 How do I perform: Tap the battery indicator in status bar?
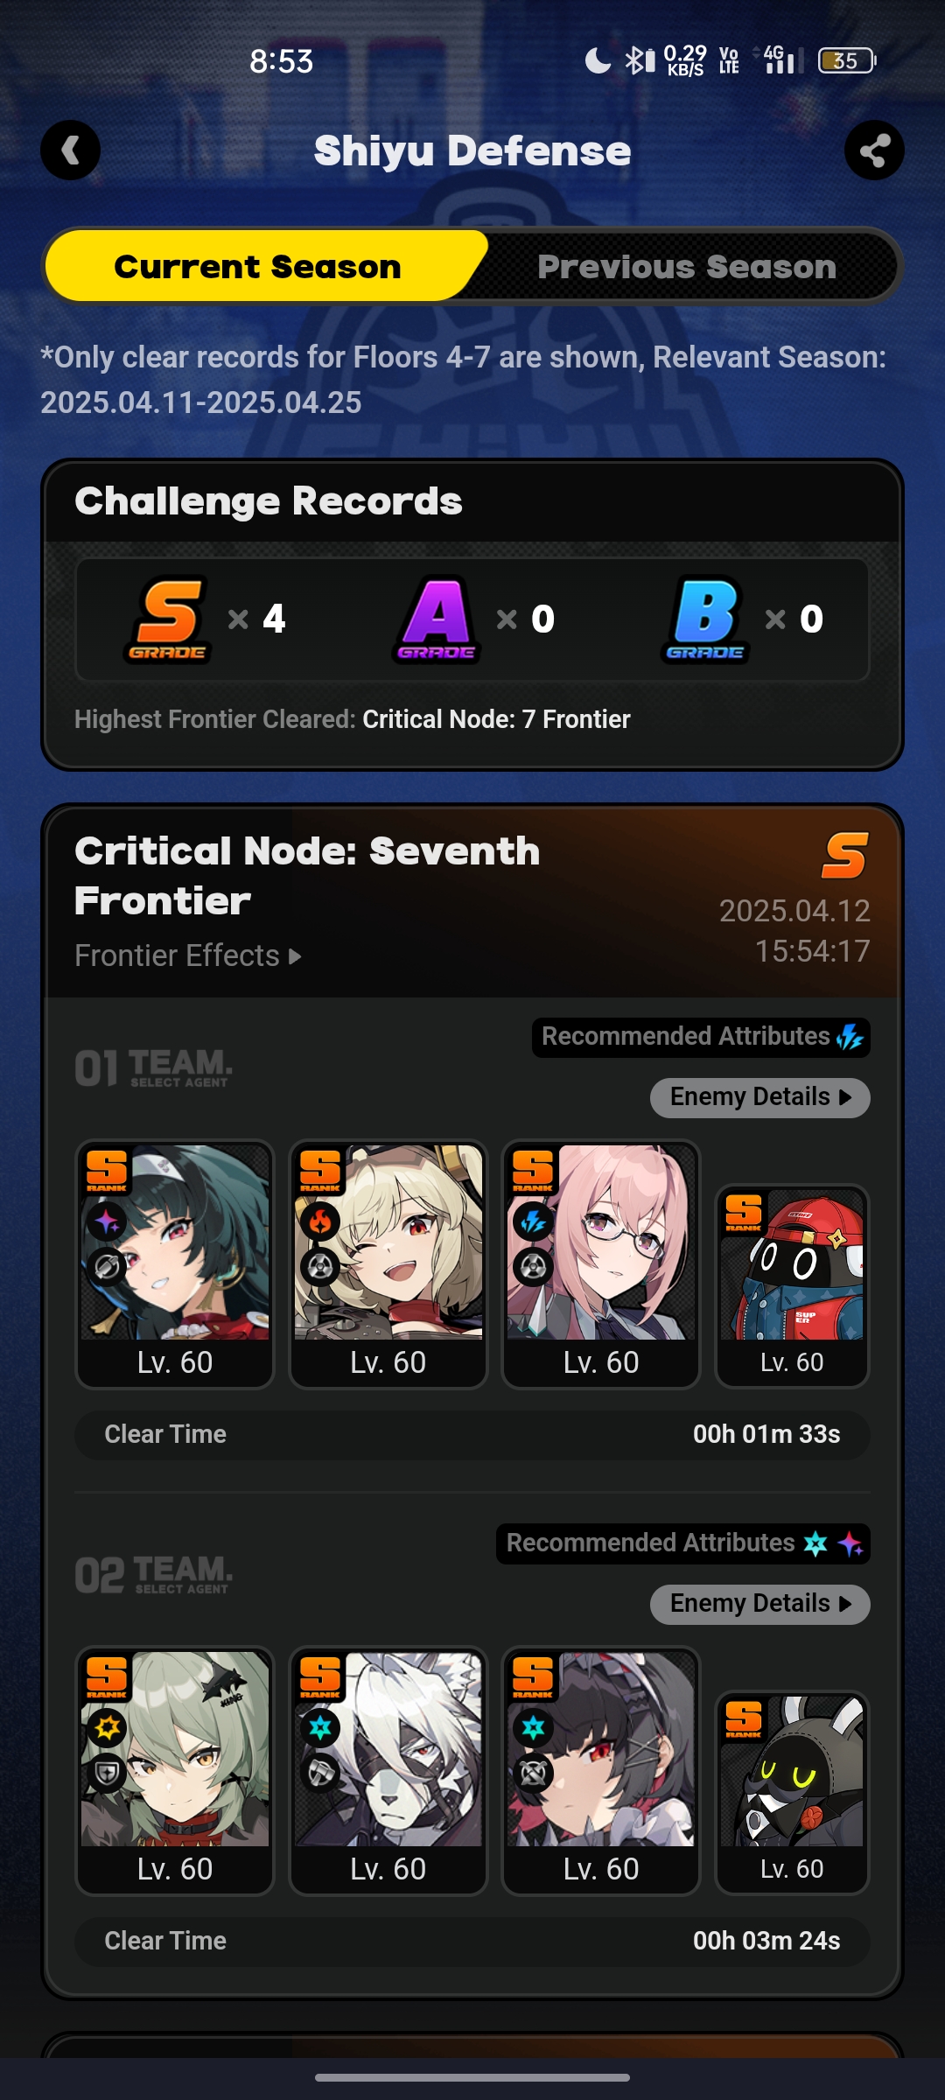click(x=847, y=60)
